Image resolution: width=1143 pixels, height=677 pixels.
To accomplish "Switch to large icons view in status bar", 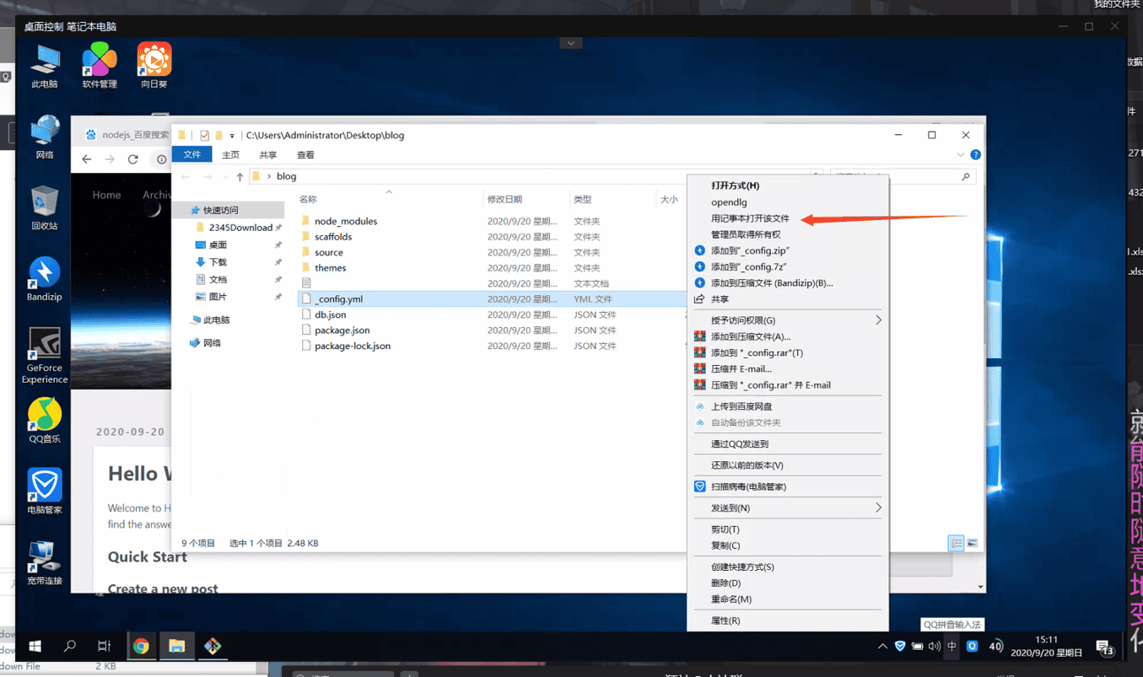I will pyautogui.click(x=972, y=544).
